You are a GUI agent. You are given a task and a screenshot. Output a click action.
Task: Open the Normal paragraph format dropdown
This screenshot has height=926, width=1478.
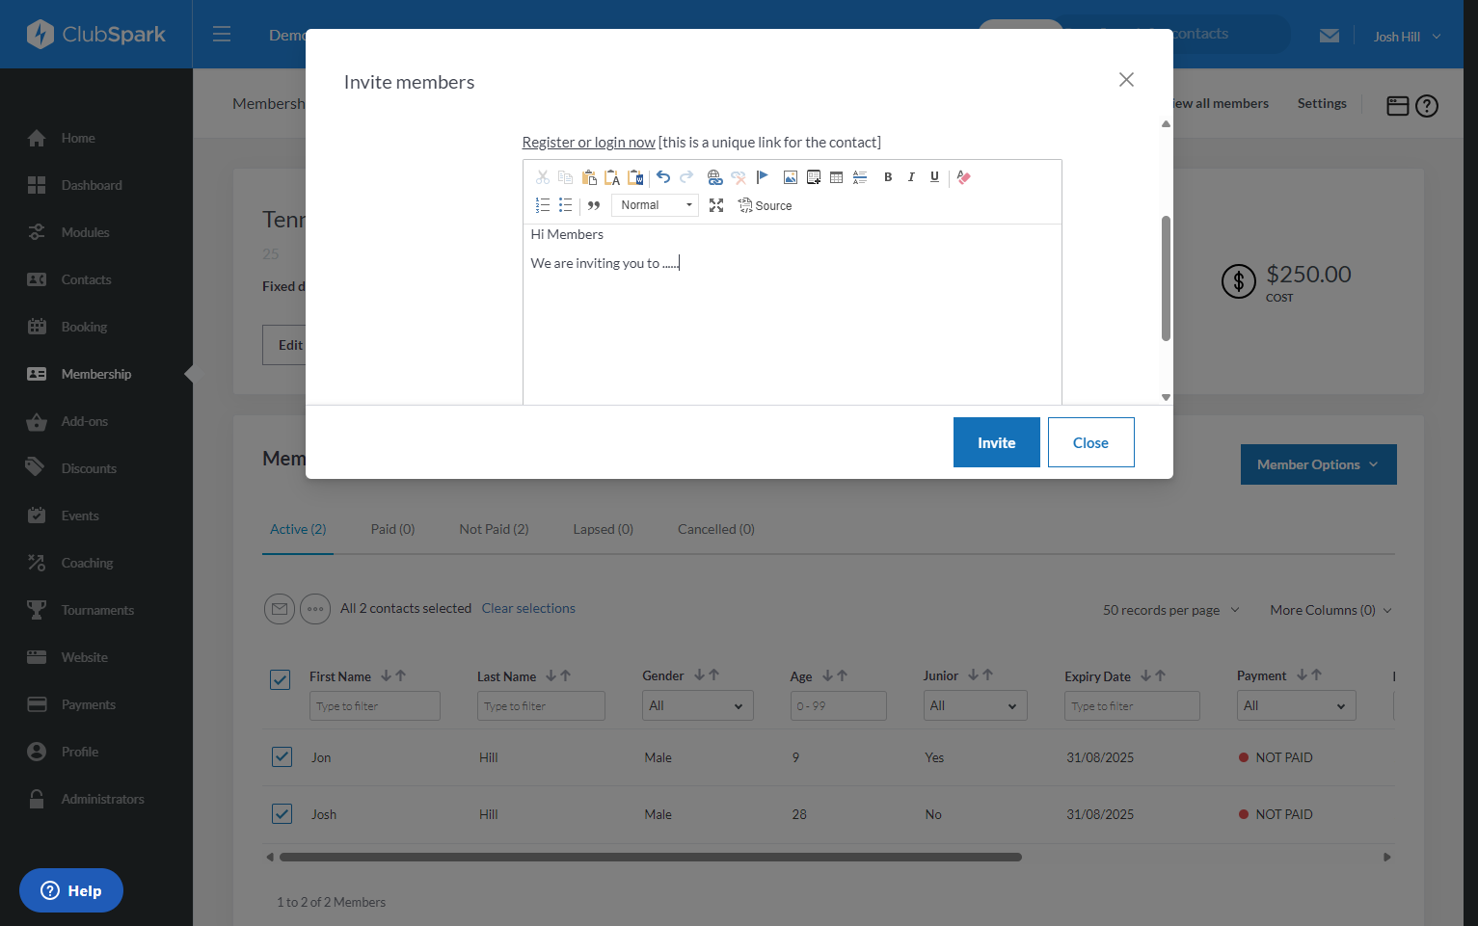pos(655,205)
